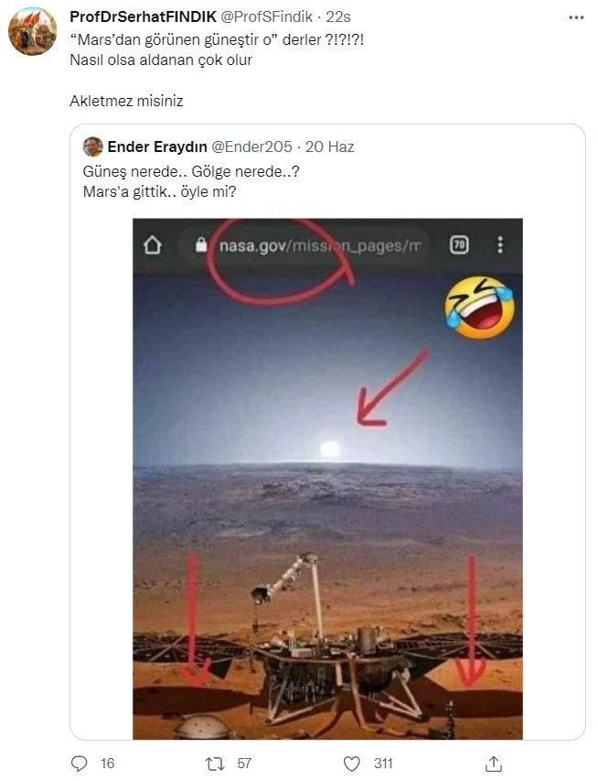The height and width of the screenshot is (781, 598).
Task: Click the retweet arrows icon
Action: pos(215,763)
